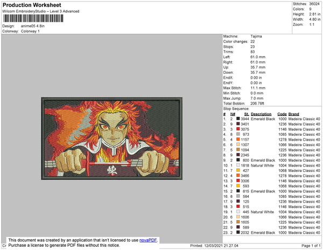The height and width of the screenshot is (250, 323).
Task: Click the Zoom value "1:1"
Action: click(312, 25)
